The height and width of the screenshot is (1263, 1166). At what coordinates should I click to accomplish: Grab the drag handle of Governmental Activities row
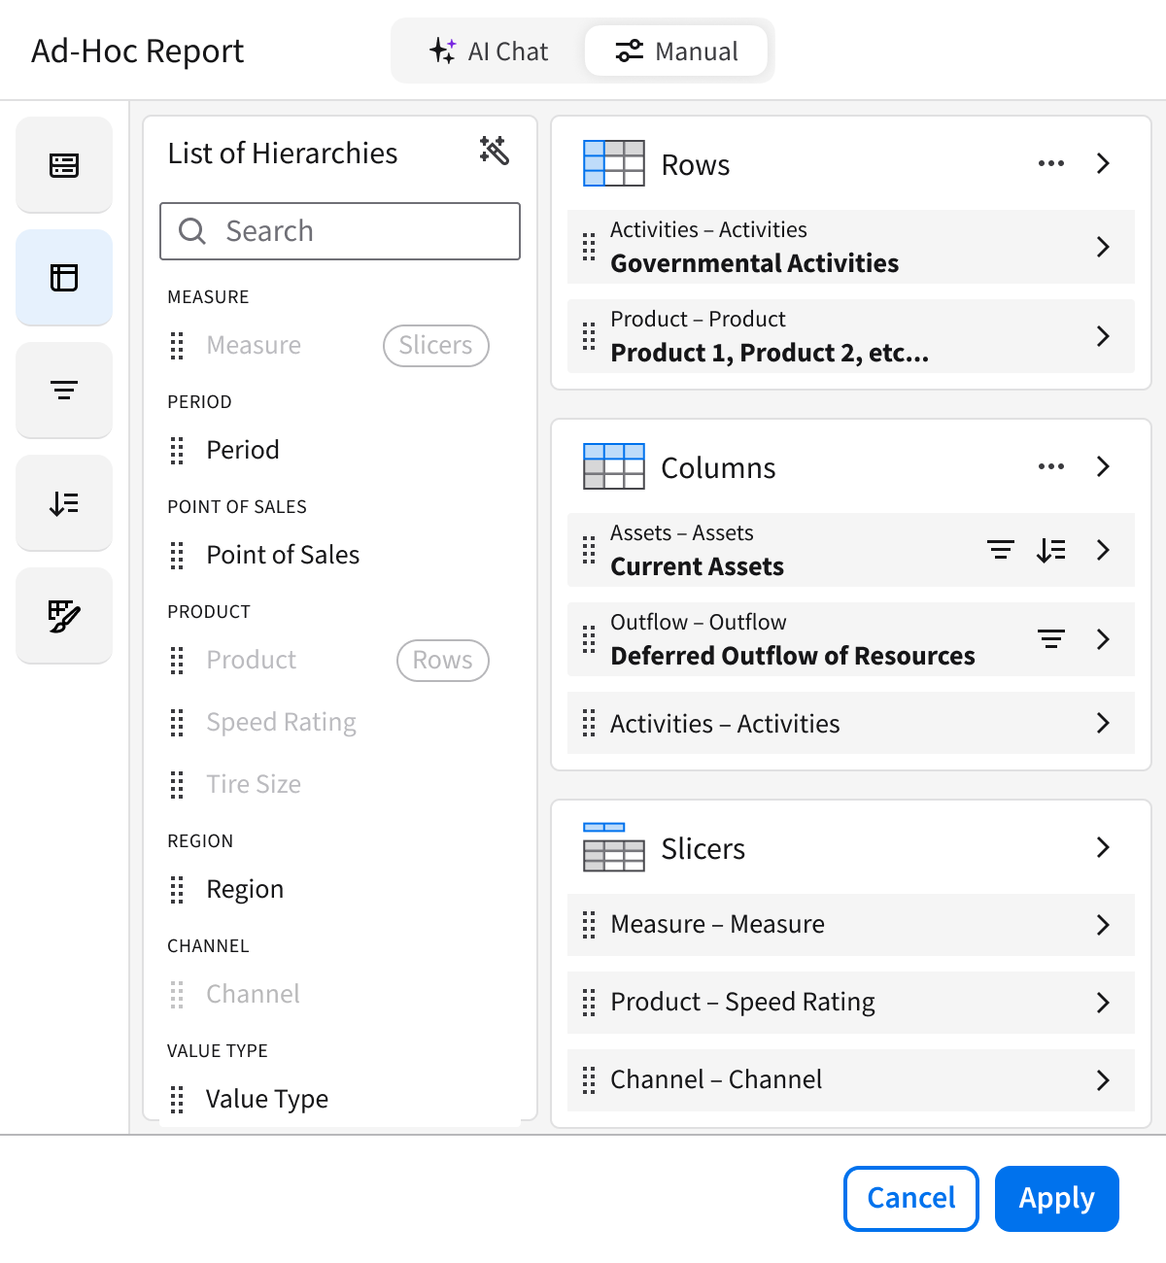[589, 247]
